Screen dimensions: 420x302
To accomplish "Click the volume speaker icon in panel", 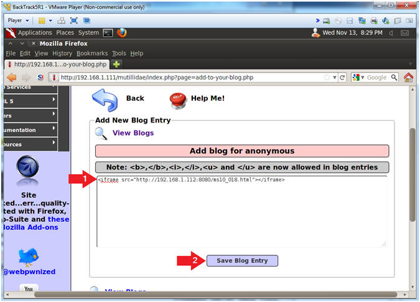I will (391, 33).
